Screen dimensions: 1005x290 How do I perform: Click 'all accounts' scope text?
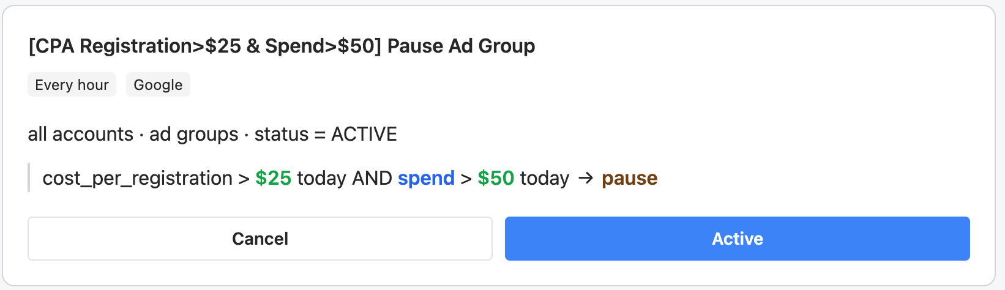click(x=80, y=134)
